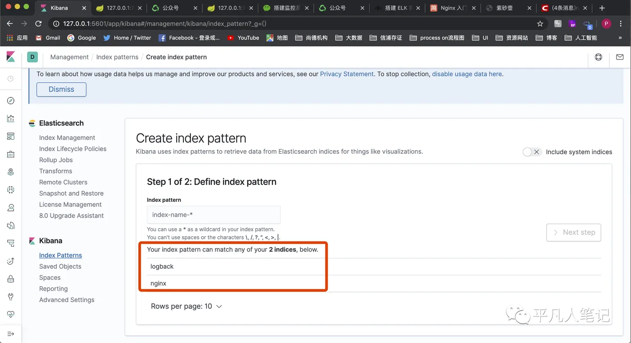Image resolution: width=631 pixels, height=343 pixels.
Task: Go to Management breadcrumb
Action: coord(69,57)
